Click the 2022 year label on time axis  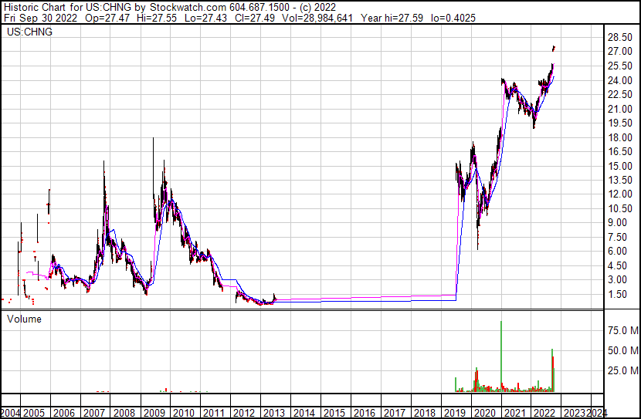tap(544, 413)
